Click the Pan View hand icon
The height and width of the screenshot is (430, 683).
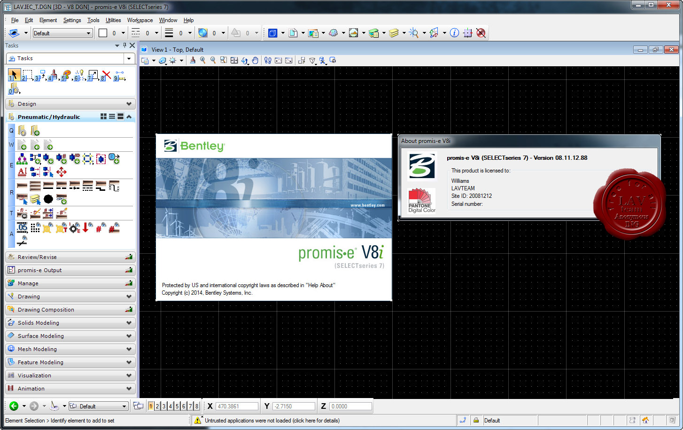click(255, 61)
